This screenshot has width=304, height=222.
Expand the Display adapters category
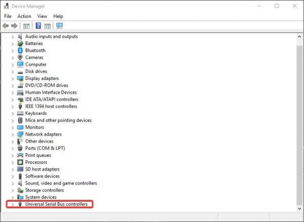(12, 78)
